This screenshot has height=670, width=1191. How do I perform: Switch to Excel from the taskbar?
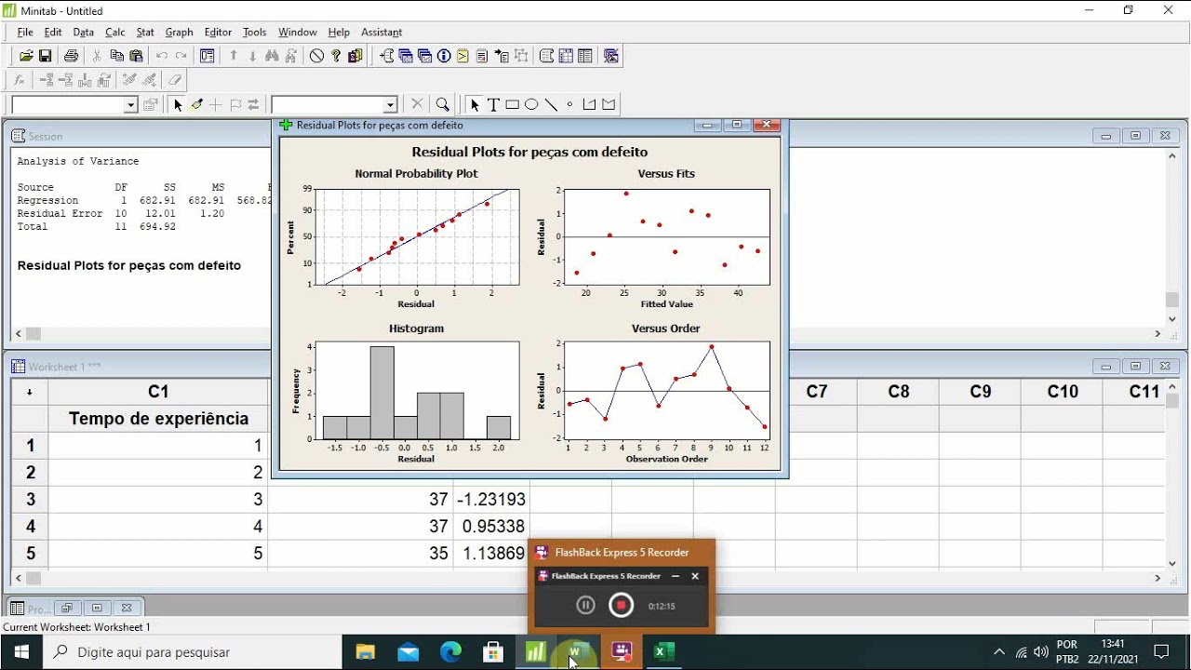662,652
